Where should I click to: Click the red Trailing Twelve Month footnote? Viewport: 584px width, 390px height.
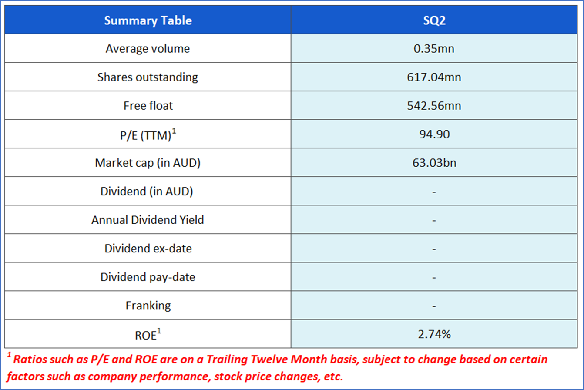[x=279, y=366]
